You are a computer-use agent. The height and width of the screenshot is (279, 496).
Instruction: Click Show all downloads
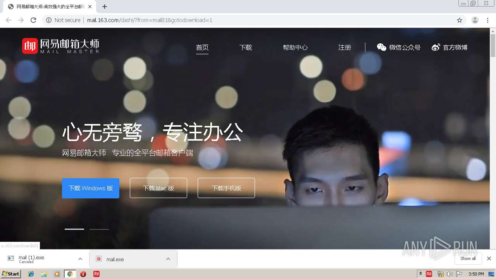click(x=468, y=258)
